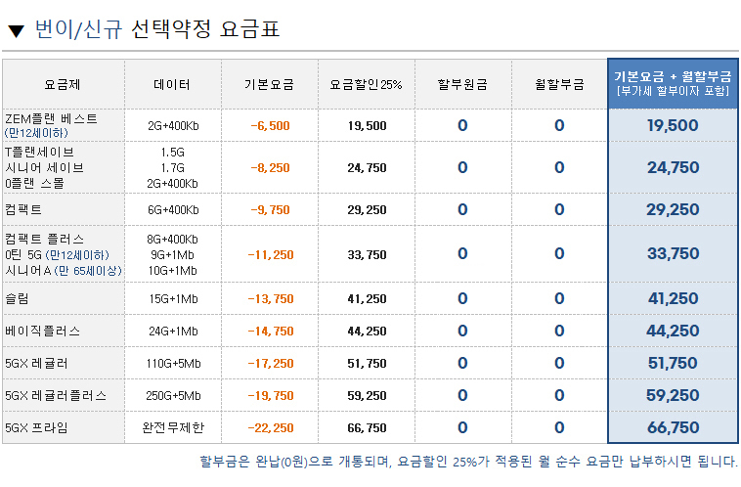Select the 5GX 레귤러플러스 plan name
The image size is (741, 487).
[x=56, y=396]
